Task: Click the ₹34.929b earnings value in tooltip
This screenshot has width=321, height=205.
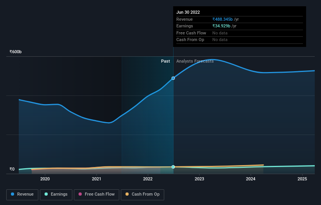Action: point(221,26)
